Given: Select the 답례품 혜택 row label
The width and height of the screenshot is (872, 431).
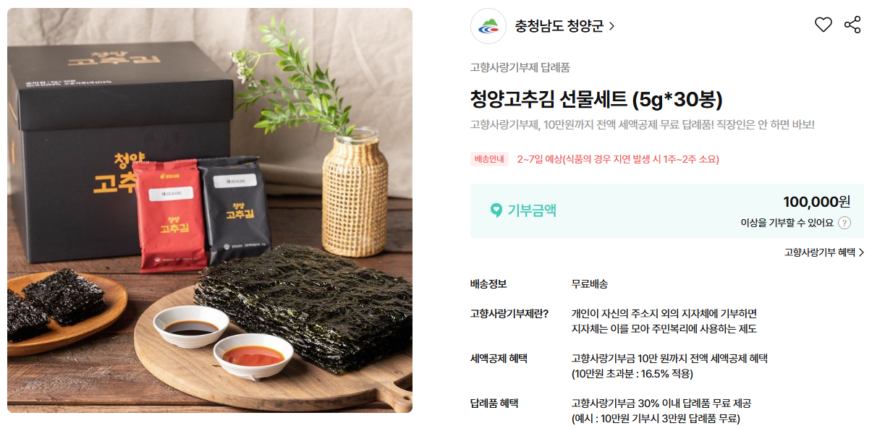Looking at the screenshot, I should point(494,404).
